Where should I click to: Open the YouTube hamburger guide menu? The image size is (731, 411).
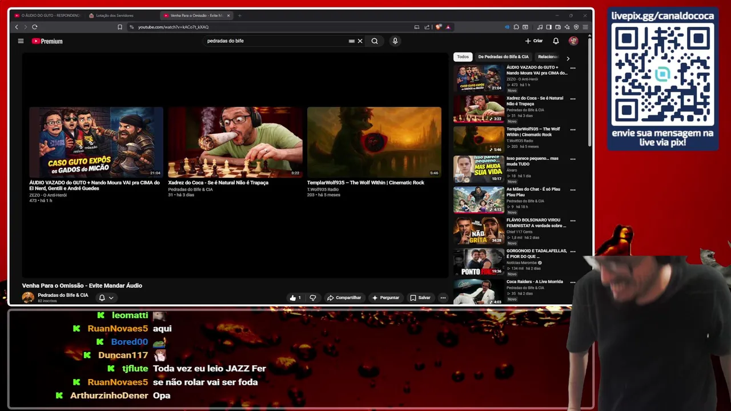coord(21,41)
